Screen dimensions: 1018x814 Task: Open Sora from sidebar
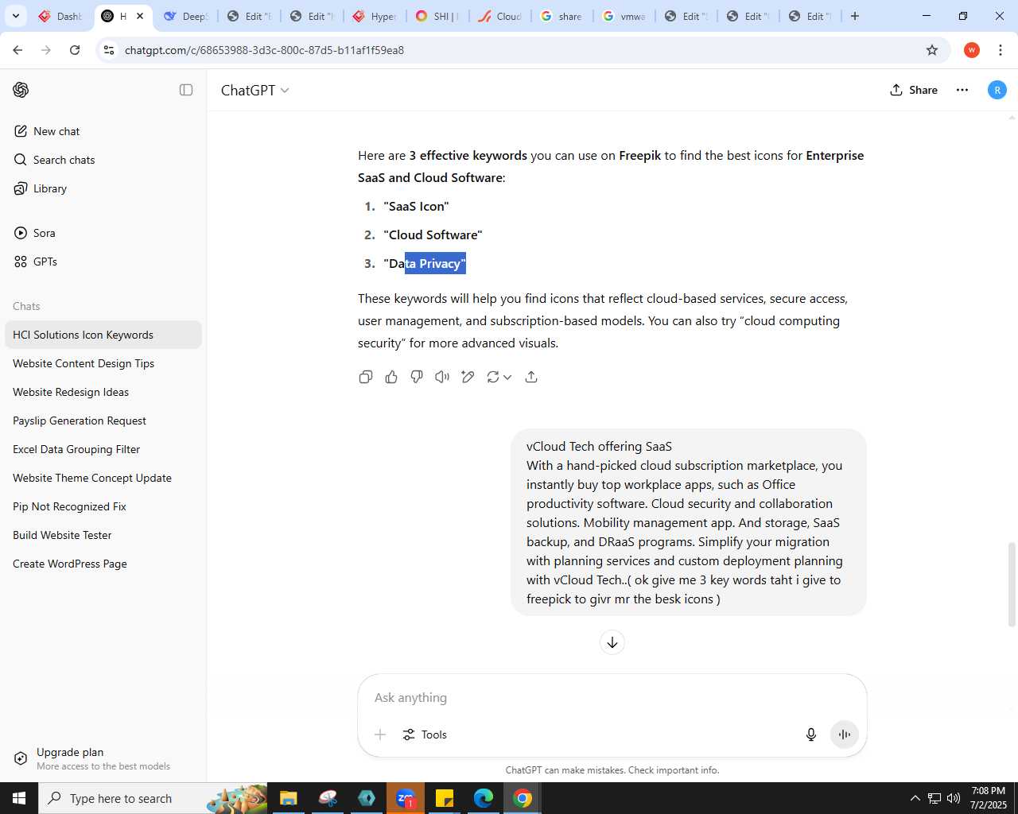[x=103, y=233]
